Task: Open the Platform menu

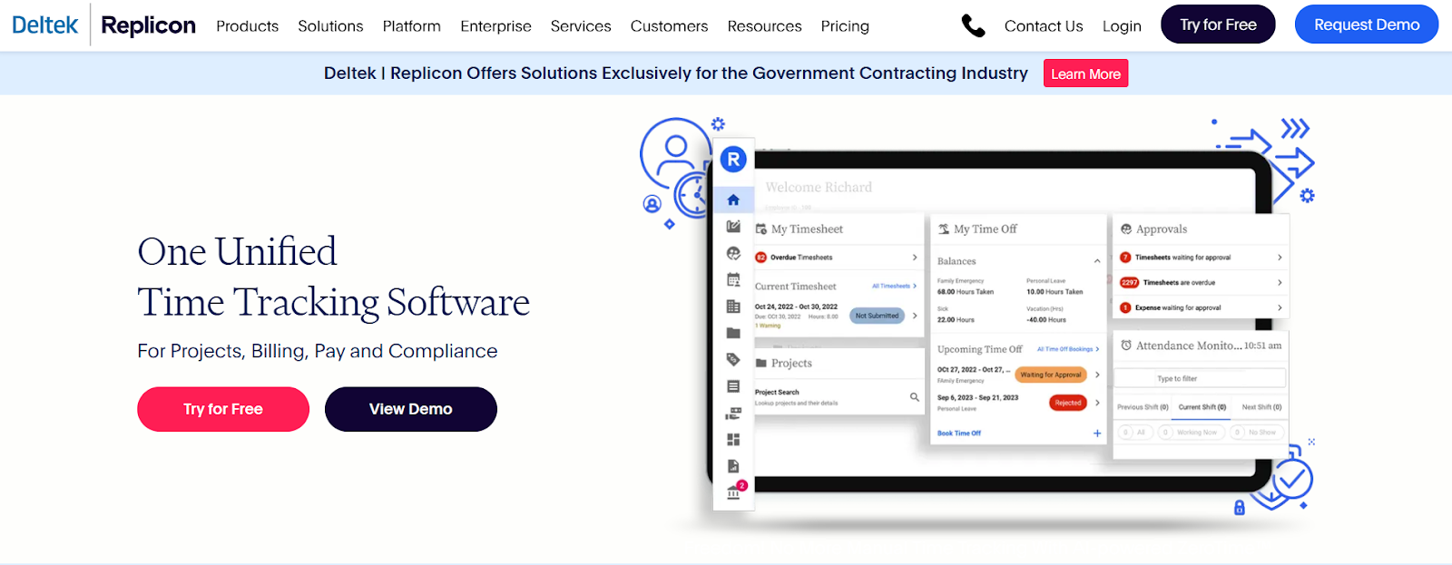Action: point(411,26)
